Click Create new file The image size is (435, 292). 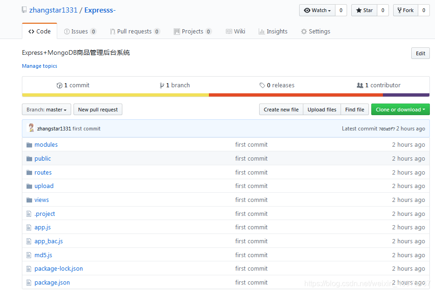coord(281,110)
